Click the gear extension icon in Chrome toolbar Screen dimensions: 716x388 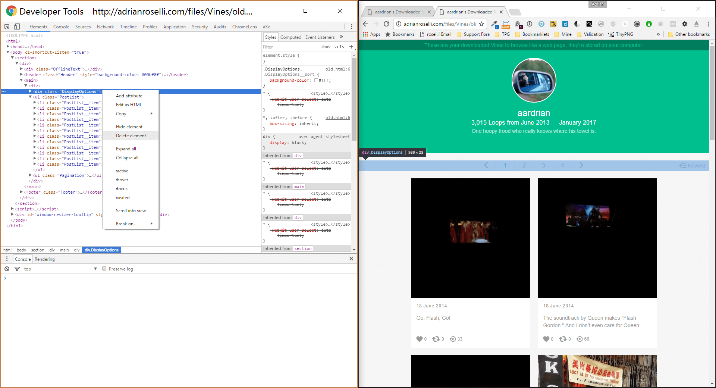tap(685, 24)
